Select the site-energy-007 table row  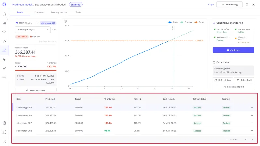pos(135,123)
